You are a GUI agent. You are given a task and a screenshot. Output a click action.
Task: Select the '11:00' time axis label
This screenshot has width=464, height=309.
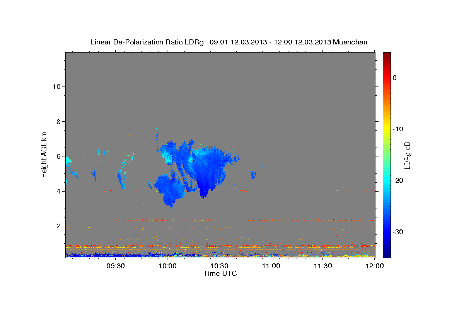pyautogui.click(x=271, y=266)
